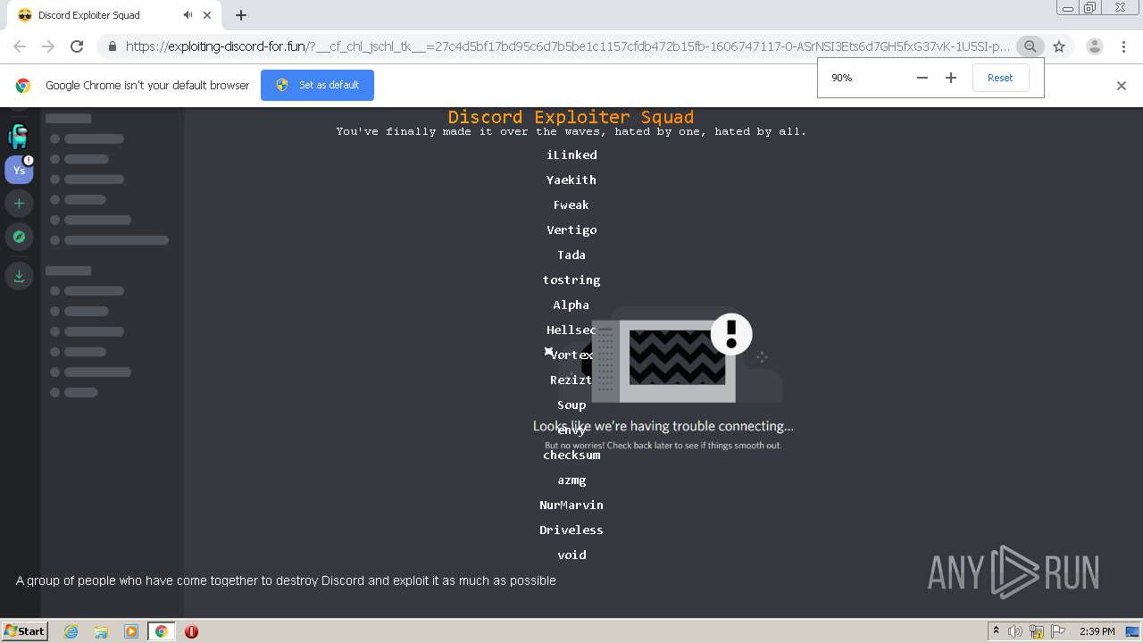Click the name Alpha
1143x643 pixels.
point(571,305)
